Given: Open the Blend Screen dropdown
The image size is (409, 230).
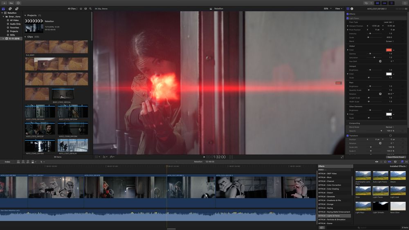Looking at the screenshot, I should tap(390, 41).
